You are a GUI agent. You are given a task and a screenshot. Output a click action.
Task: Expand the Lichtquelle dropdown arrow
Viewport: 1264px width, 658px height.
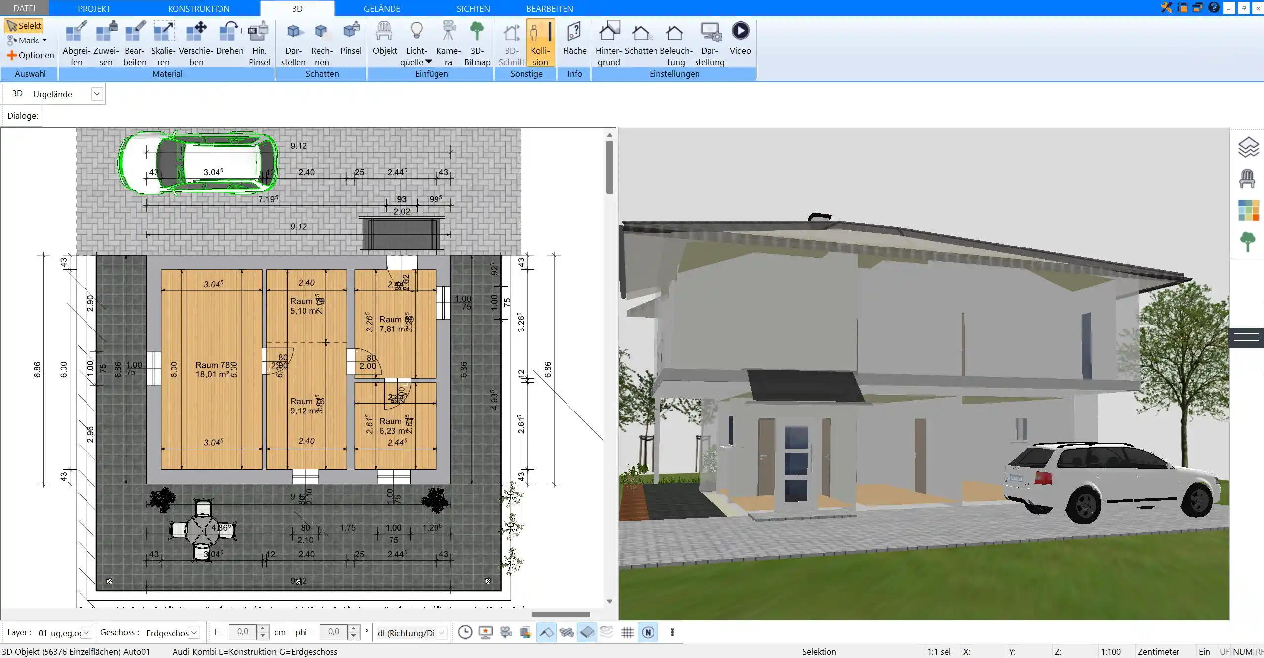click(x=429, y=62)
